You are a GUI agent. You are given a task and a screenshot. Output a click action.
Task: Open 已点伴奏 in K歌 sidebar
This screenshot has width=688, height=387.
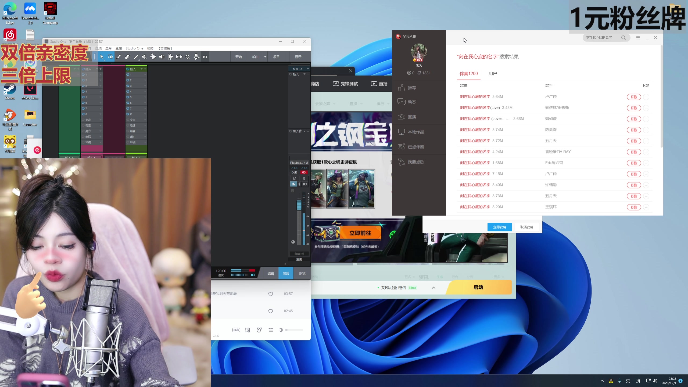[415, 147]
